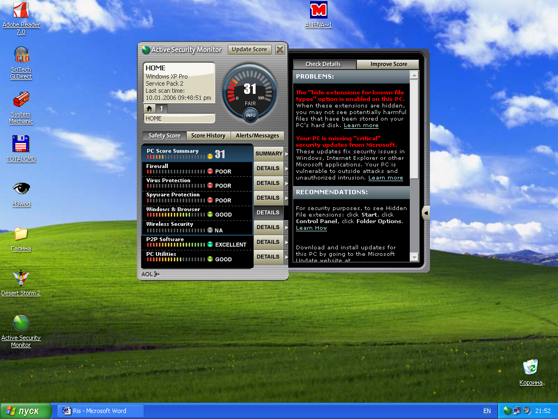This screenshot has width=558, height=419.
Task: Click the PC Utilities GOOD green light
Action: pos(210,259)
